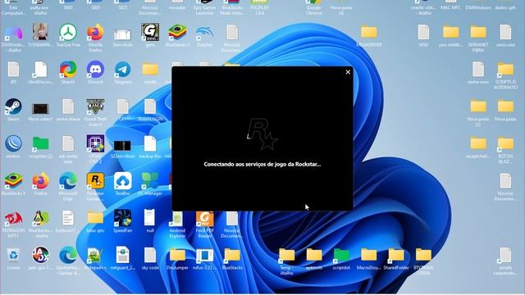Open the winbox desktop icon
Image resolution: width=525 pixels, height=295 pixels.
coord(13,144)
